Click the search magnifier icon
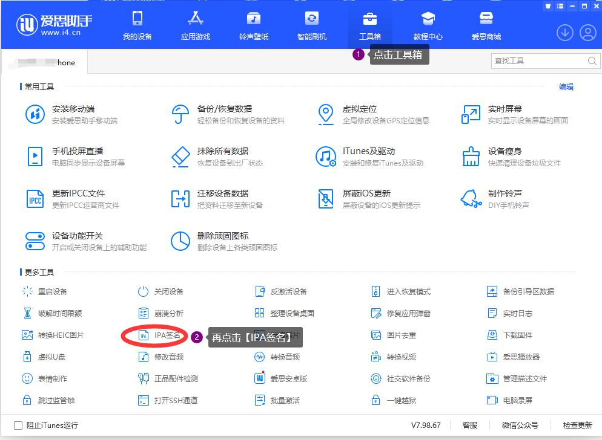The width and height of the screenshot is (602, 440). pyautogui.click(x=592, y=61)
